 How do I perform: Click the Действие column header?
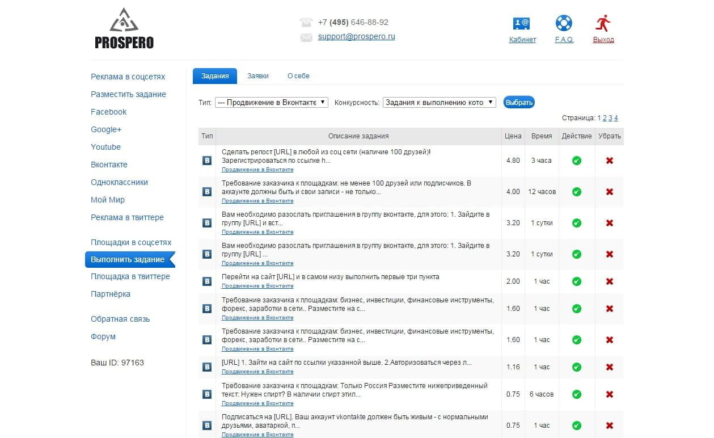point(577,136)
